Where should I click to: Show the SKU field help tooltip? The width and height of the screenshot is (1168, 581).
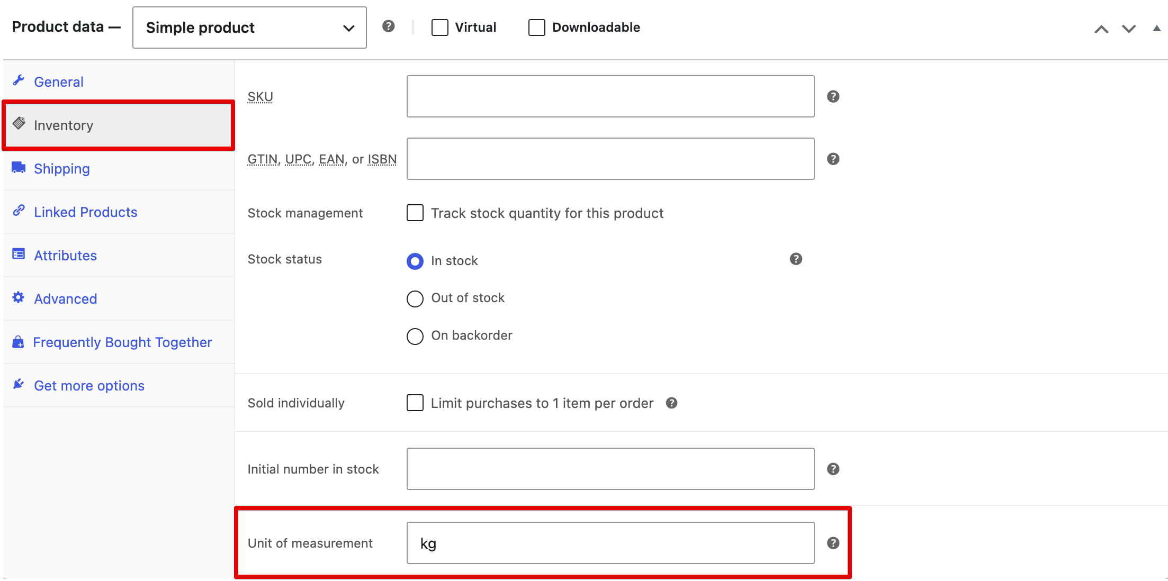[x=833, y=96]
